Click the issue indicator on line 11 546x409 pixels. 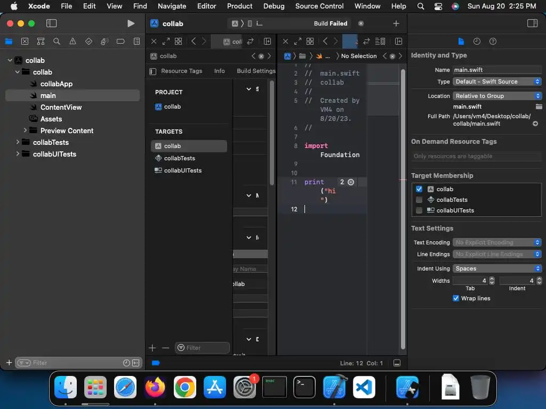[351, 182]
